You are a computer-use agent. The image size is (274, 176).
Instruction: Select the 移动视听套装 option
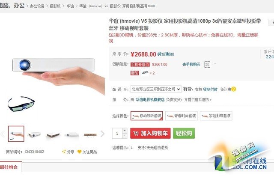(146, 116)
